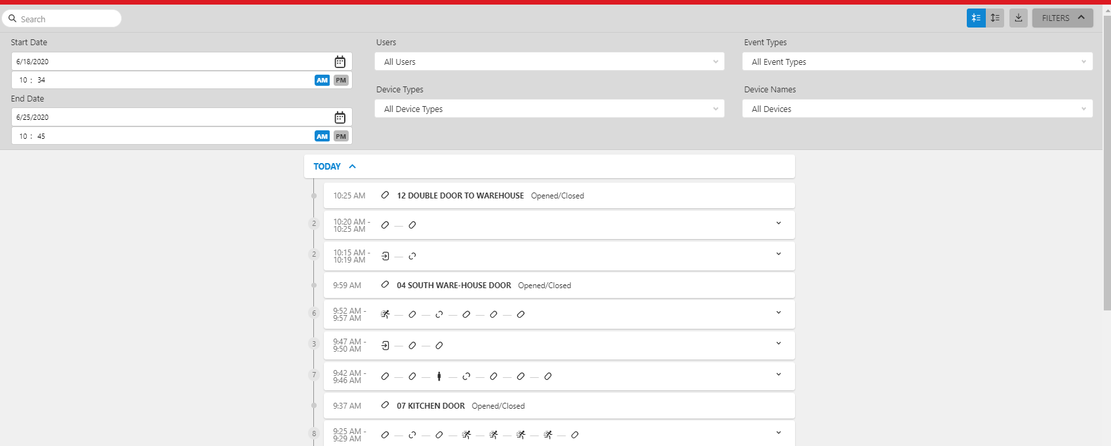Click door sensor icon of 9:37 AM event
1111x446 pixels.
[x=385, y=405]
